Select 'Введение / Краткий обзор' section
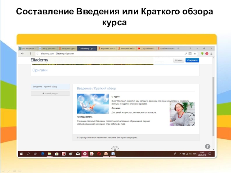This screenshot has height=173, width=231. pyautogui.click(x=50, y=87)
